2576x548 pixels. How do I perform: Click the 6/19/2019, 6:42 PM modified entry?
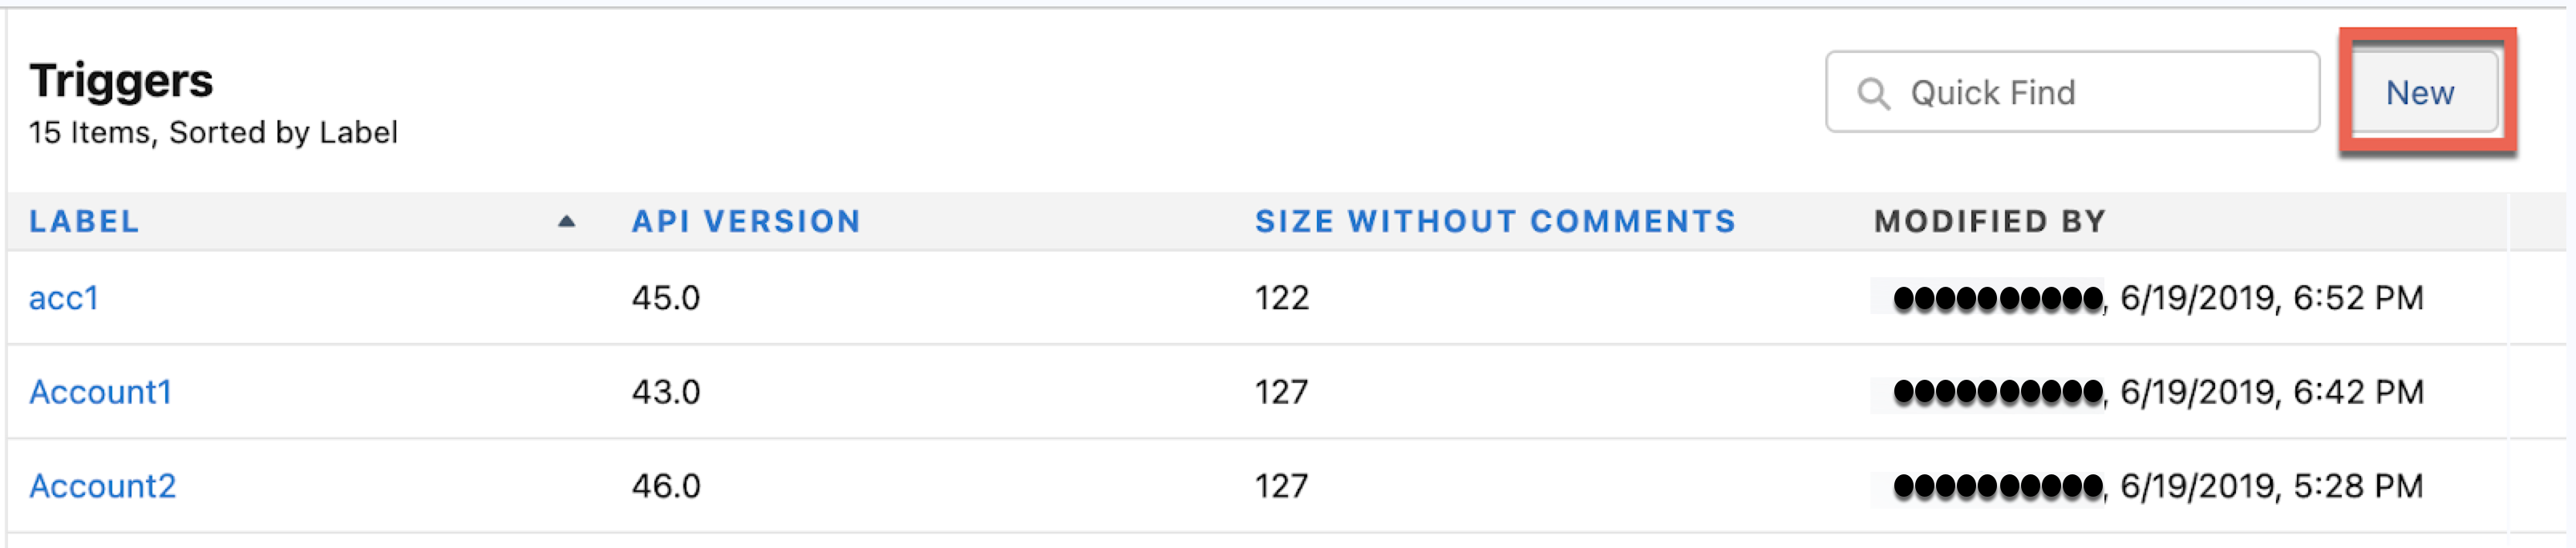point(2271,393)
